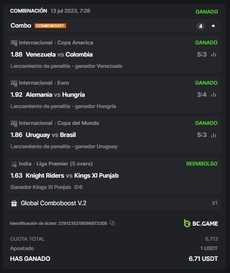Open the Uruguay vs Brasil match
The width and height of the screenshot is (230, 273).
tap(51, 135)
